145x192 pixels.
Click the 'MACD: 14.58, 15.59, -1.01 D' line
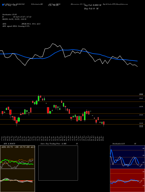14,19
